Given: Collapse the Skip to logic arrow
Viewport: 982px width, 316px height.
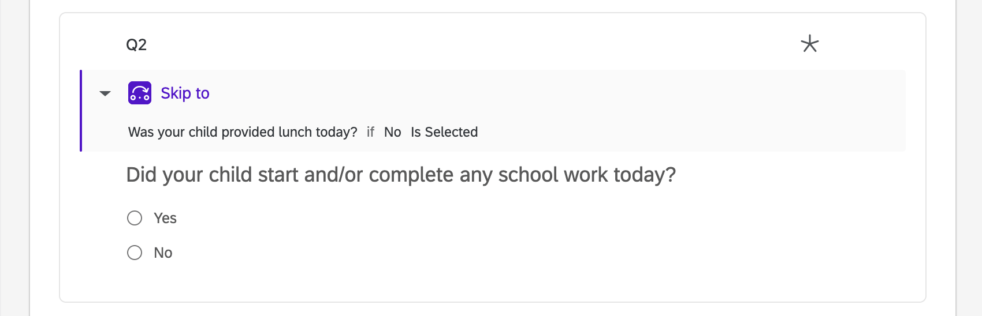Looking at the screenshot, I should click(x=105, y=93).
